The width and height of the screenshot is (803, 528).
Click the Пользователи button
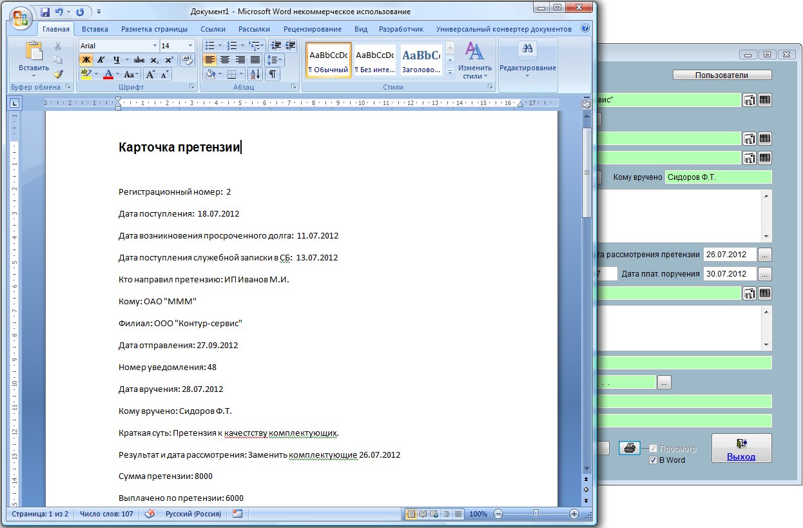point(722,75)
